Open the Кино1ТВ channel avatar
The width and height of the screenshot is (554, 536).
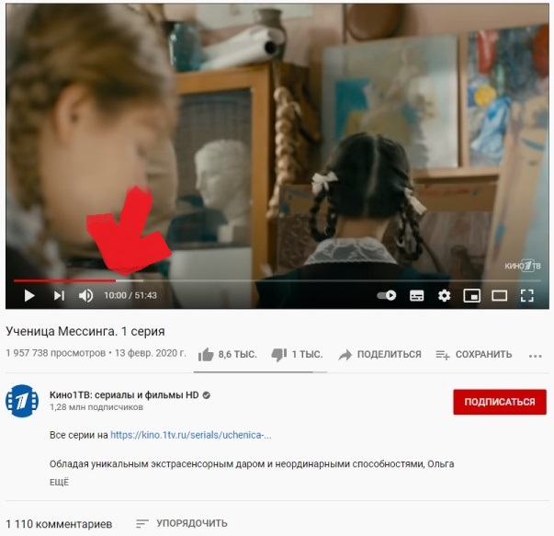click(x=22, y=401)
